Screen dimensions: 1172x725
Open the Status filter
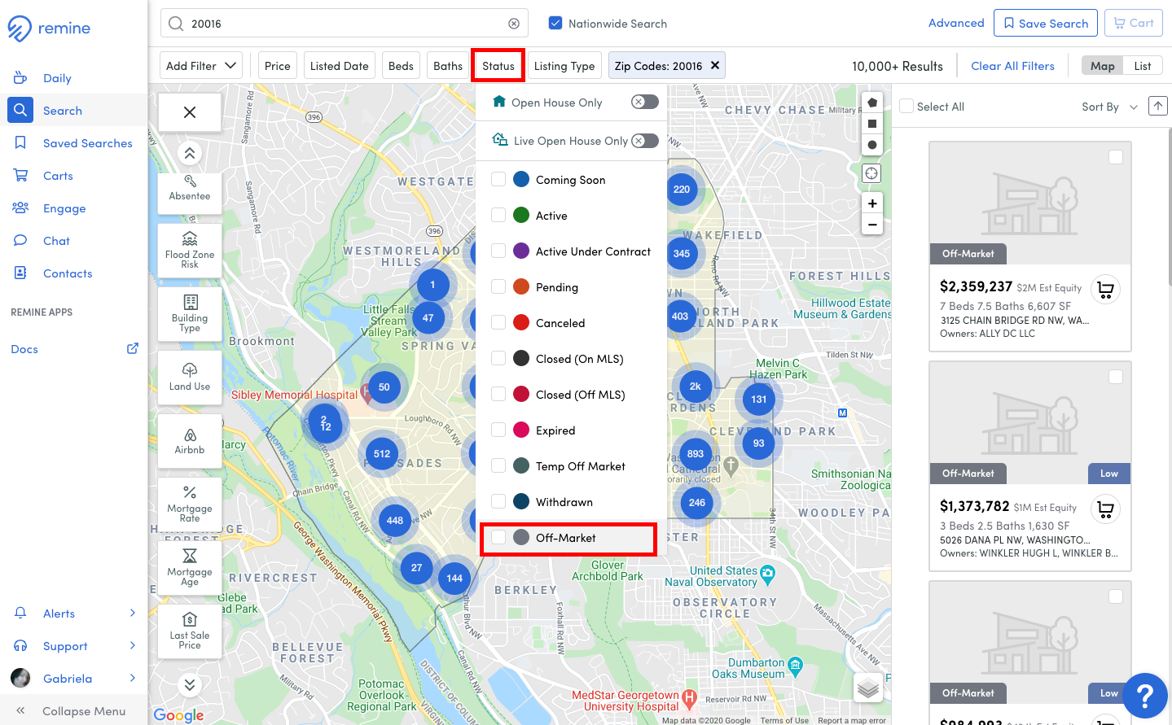coord(498,65)
